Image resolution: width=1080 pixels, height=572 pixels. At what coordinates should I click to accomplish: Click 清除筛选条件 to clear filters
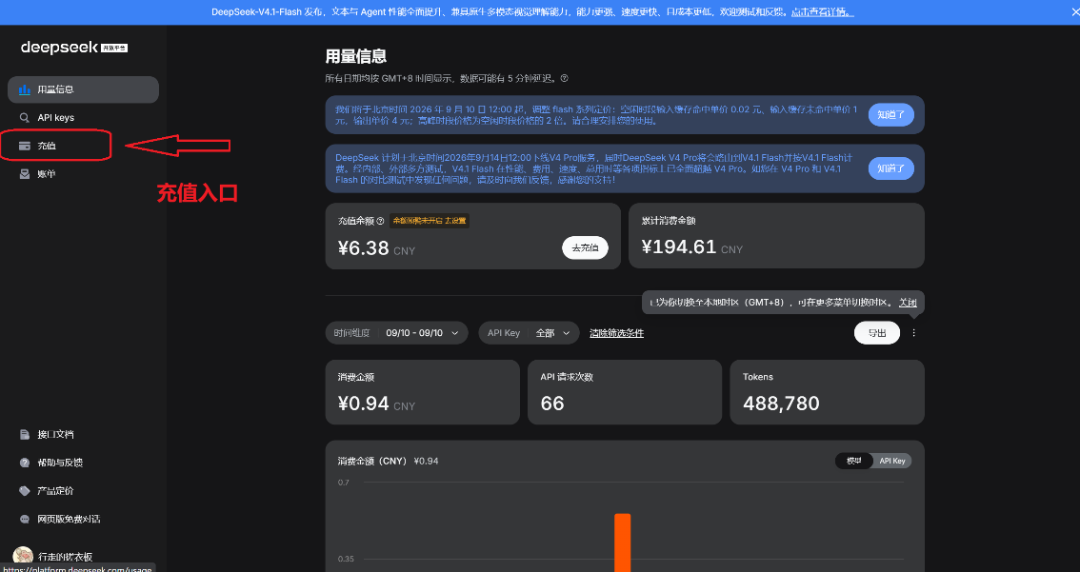tap(616, 333)
